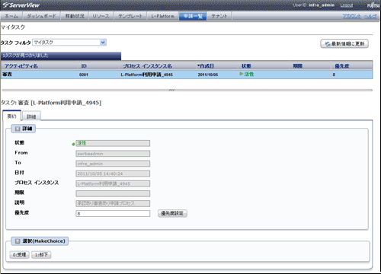The width and height of the screenshot is (381, 274).
Task: Click the 優先度設定 button
Action: (172, 213)
